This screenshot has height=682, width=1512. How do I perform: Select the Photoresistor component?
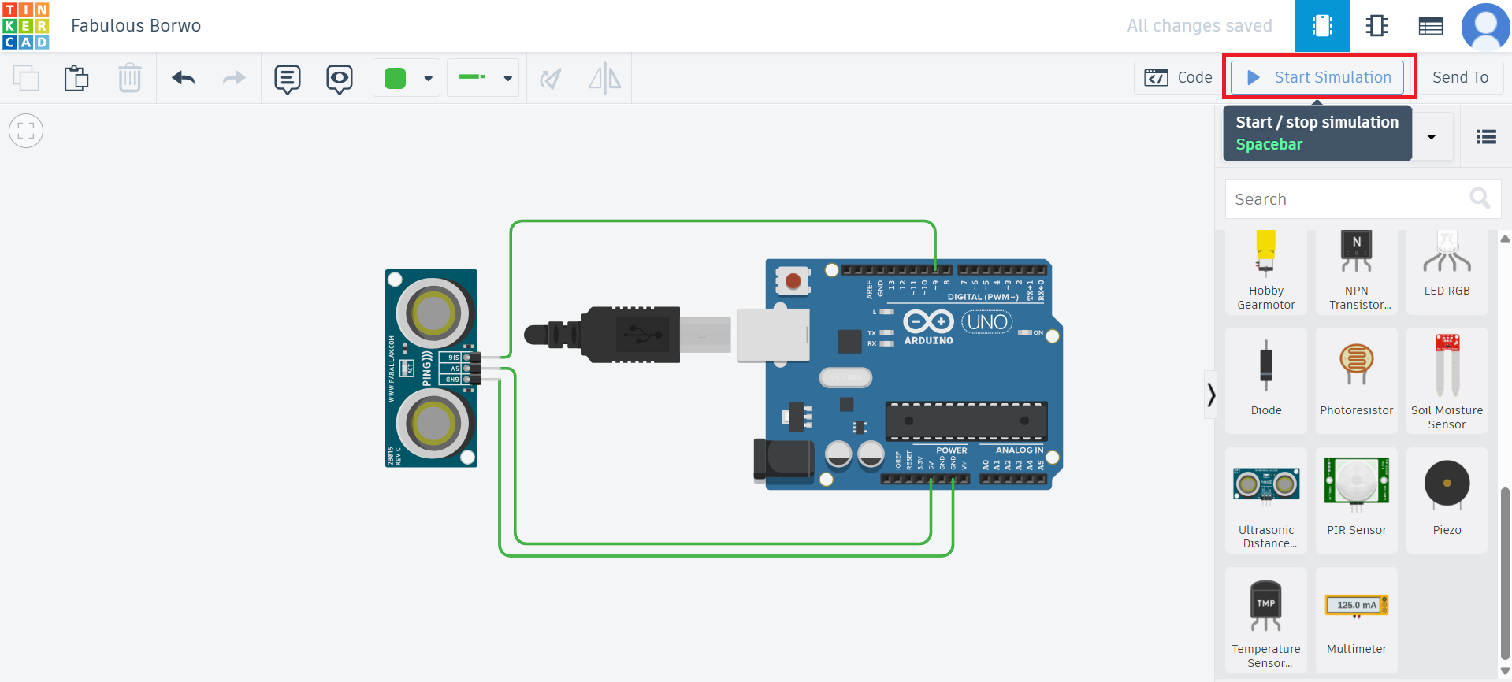(x=1357, y=380)
